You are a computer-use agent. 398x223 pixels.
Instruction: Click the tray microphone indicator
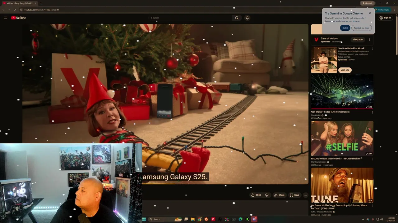tap(373, 219)
